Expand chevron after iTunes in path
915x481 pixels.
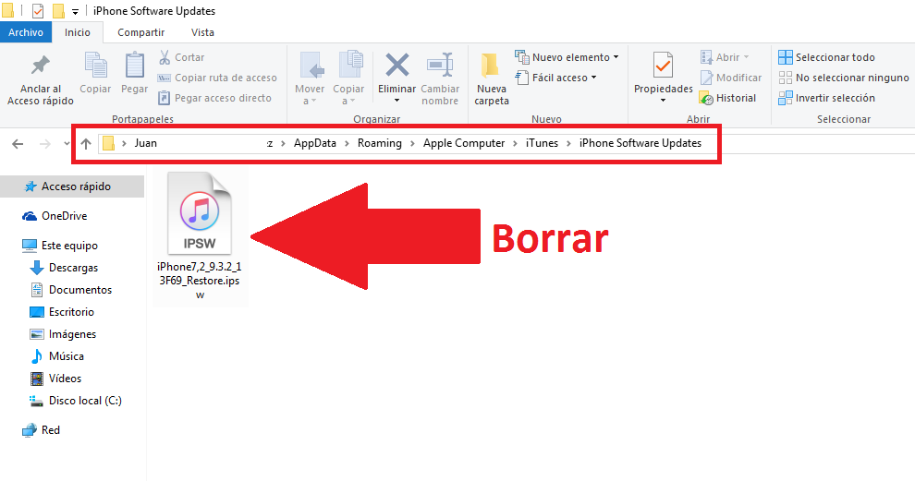(x=568, y=143)
